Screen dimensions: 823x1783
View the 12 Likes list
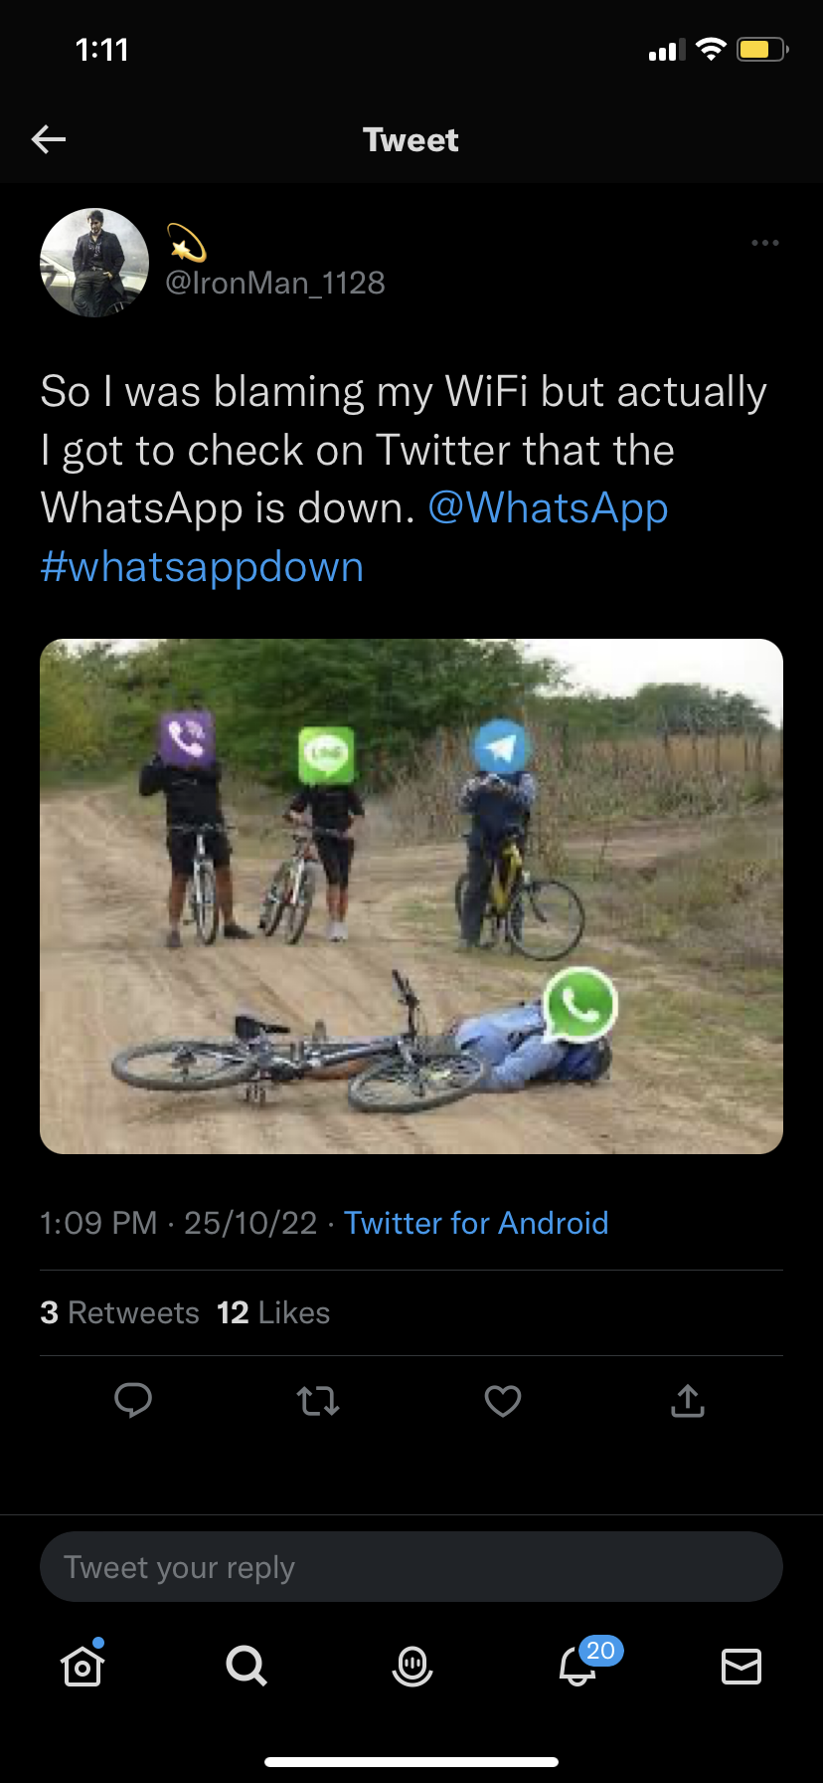[x=273, y=1313]
